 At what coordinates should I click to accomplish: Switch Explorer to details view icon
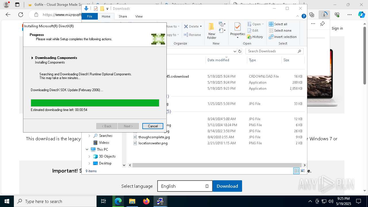pos(296,171)
